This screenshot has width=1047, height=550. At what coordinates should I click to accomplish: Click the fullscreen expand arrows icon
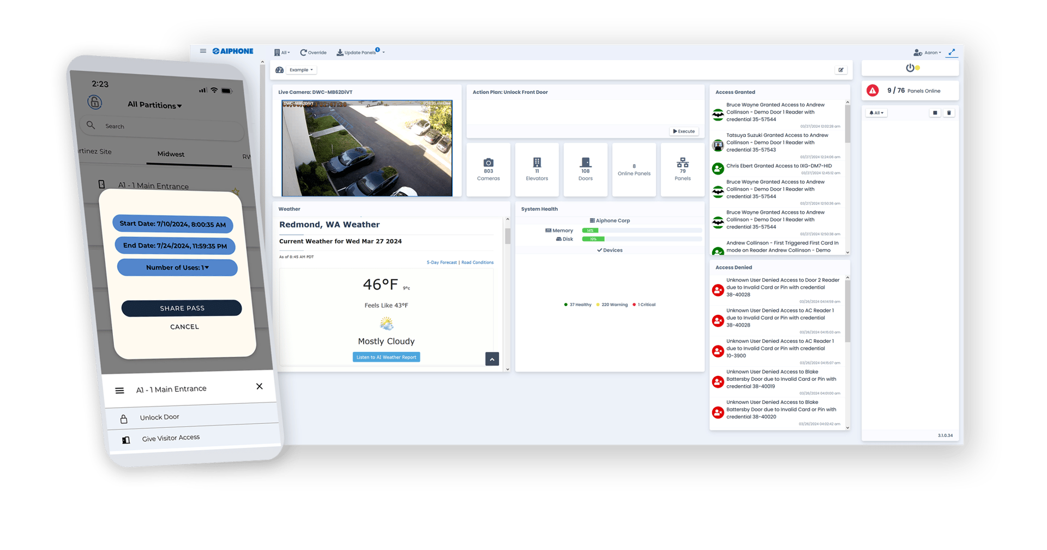(952, 52)
